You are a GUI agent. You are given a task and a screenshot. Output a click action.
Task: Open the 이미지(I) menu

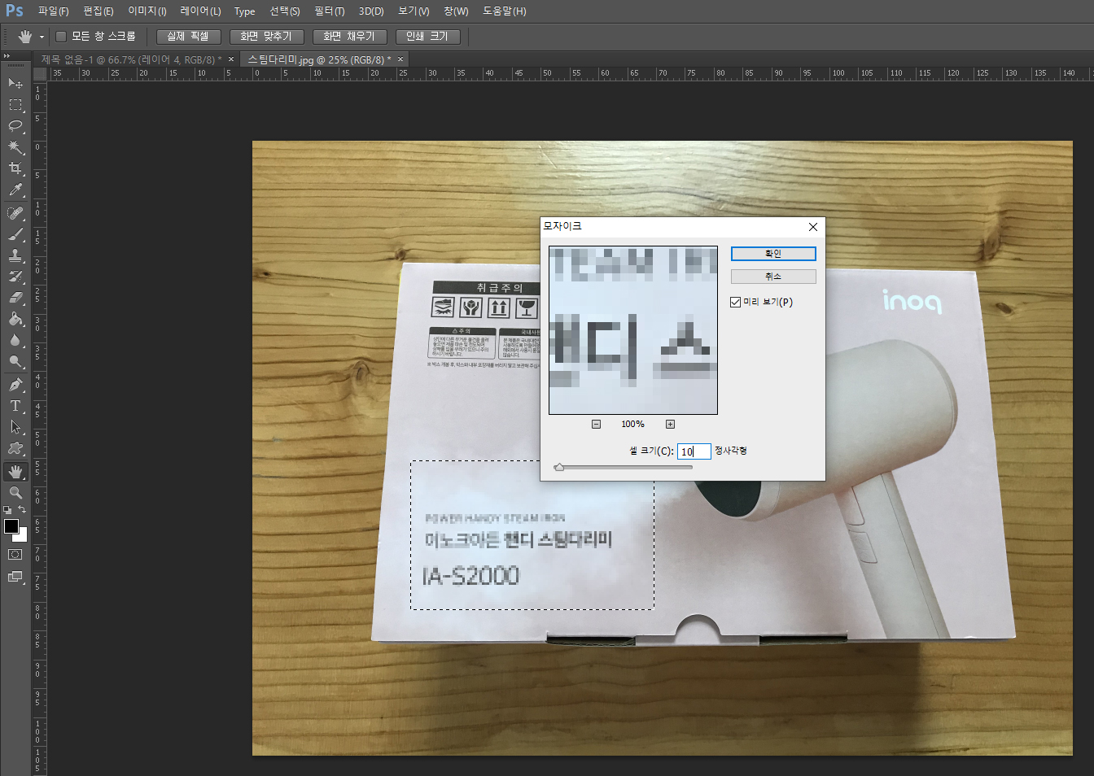click(x=147, y=11)
